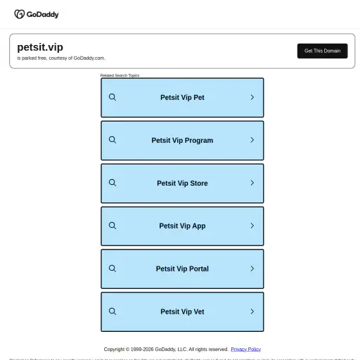This screenshot has width=360, height=360.
Task: Click the search icon beside Petsit Vip Portal
Action: tap(112, 269)
